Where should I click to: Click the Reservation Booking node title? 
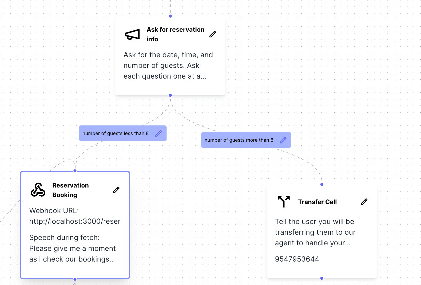click(70, 190)
